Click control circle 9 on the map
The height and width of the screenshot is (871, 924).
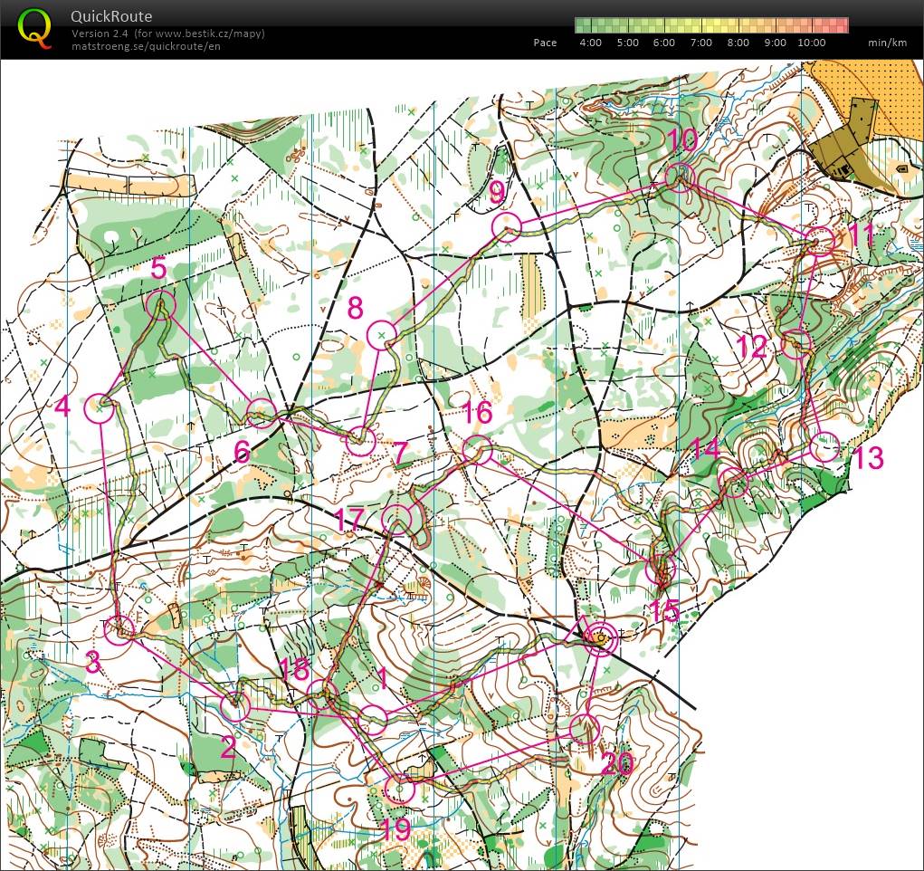coord(507,225)
